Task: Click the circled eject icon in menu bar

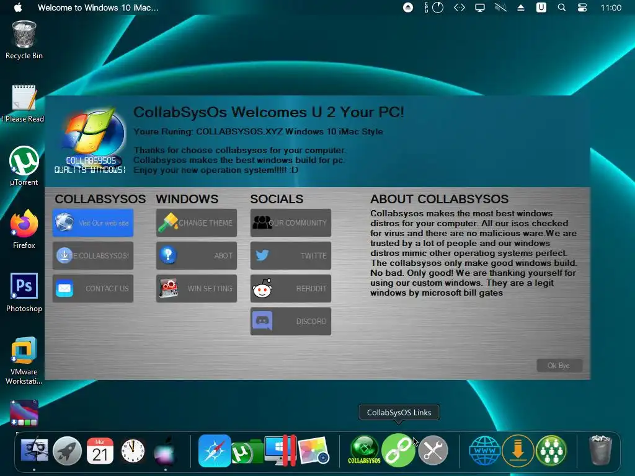Action: point(408,7)
